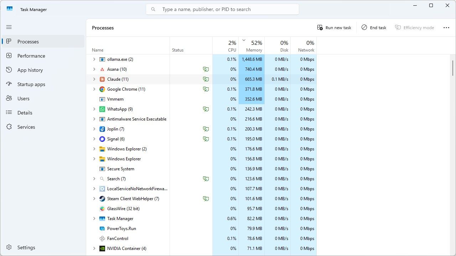The width and height of the screenshot is (456, 256).
Task: Click the Antimalware Service Executable icon
Action: point(102,119)
